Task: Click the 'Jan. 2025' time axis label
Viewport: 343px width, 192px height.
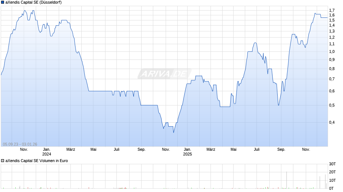Action: 188,152
